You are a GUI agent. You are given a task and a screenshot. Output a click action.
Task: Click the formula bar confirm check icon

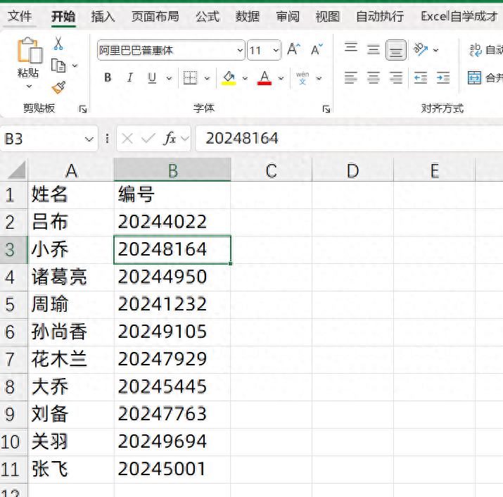pos(148,139)
